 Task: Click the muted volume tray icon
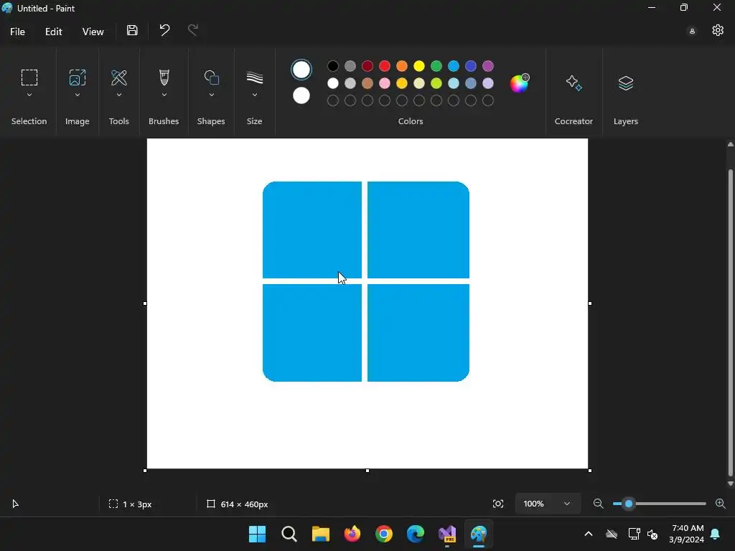point(652,534)
